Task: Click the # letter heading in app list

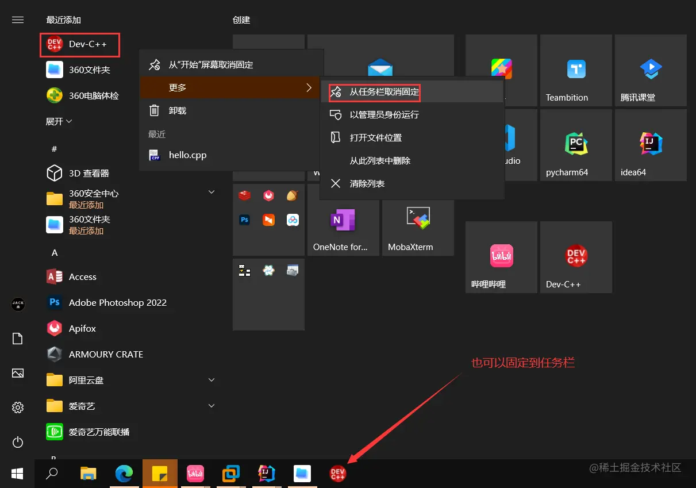Action: [x=55, y=149]
